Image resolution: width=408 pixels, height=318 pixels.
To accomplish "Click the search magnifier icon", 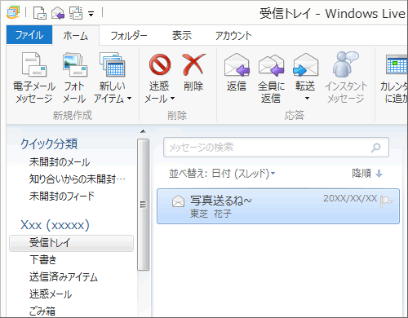I will click(376, 148).
